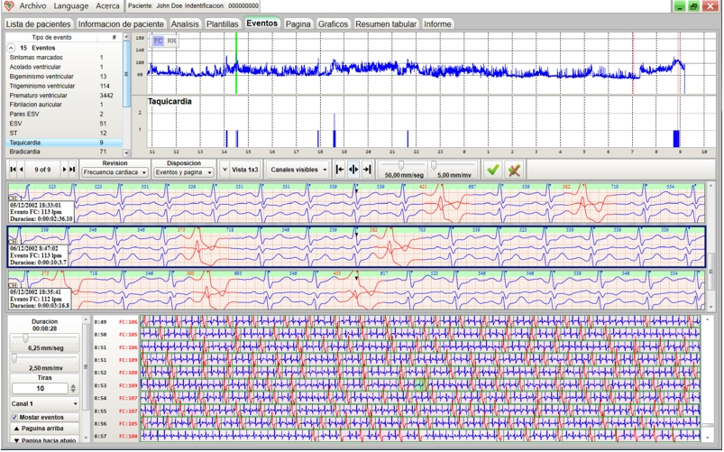
Task: Align strip to right marker icon
Action: pyautogui.click(x=366, y=169)
